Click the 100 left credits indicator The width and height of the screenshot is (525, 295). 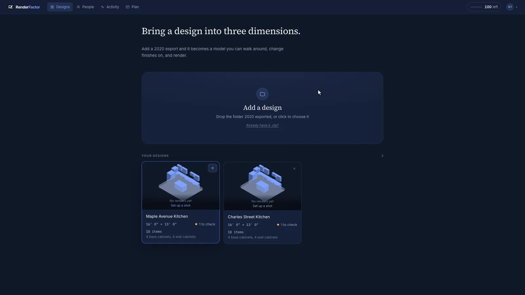coord(484,7)
